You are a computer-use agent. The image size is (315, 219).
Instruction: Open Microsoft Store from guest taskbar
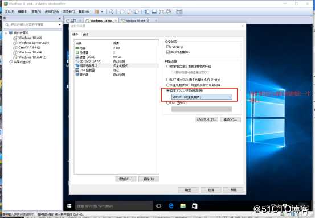pyautogui.click(x=194, y=206)
